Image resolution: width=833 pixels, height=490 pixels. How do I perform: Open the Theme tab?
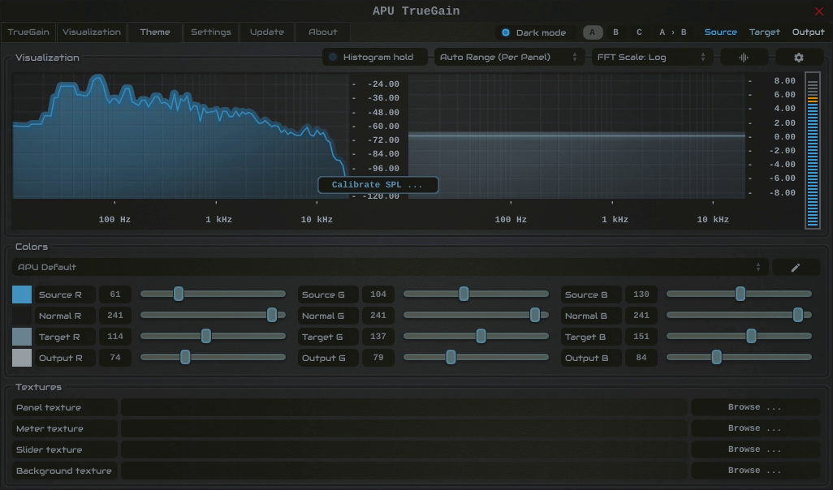[154, 32]
